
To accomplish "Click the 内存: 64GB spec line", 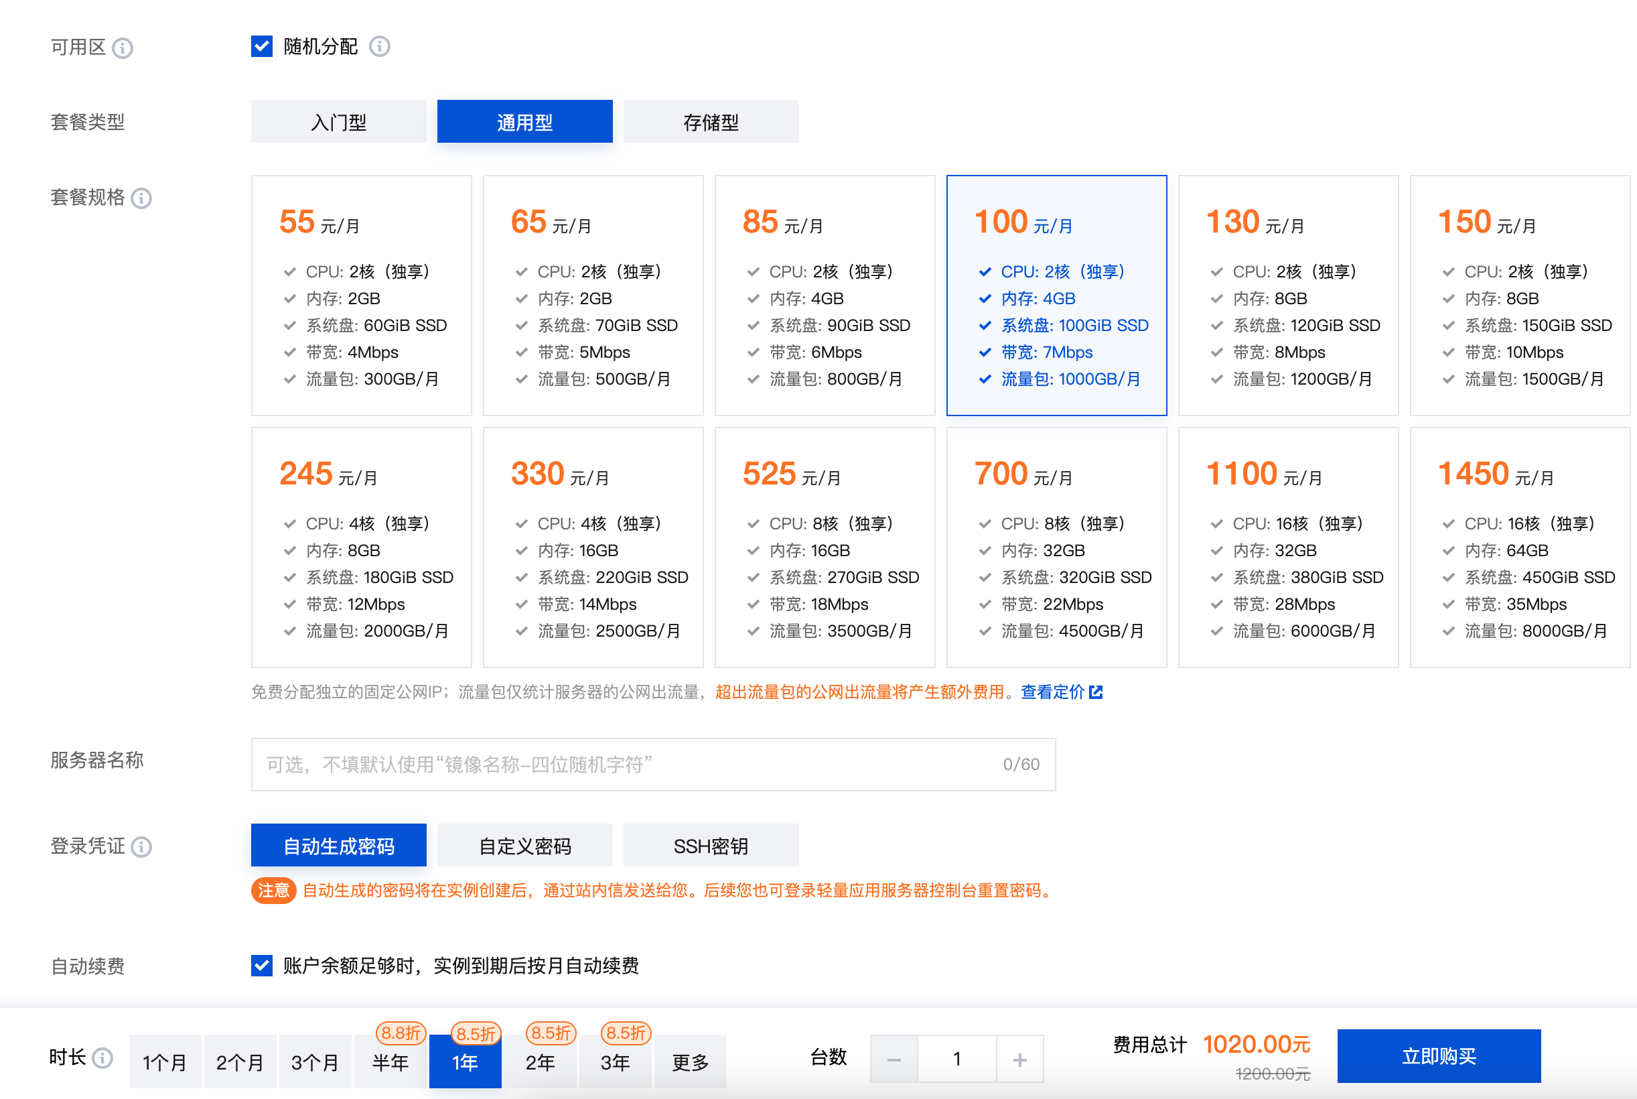I will point(1506,550).
